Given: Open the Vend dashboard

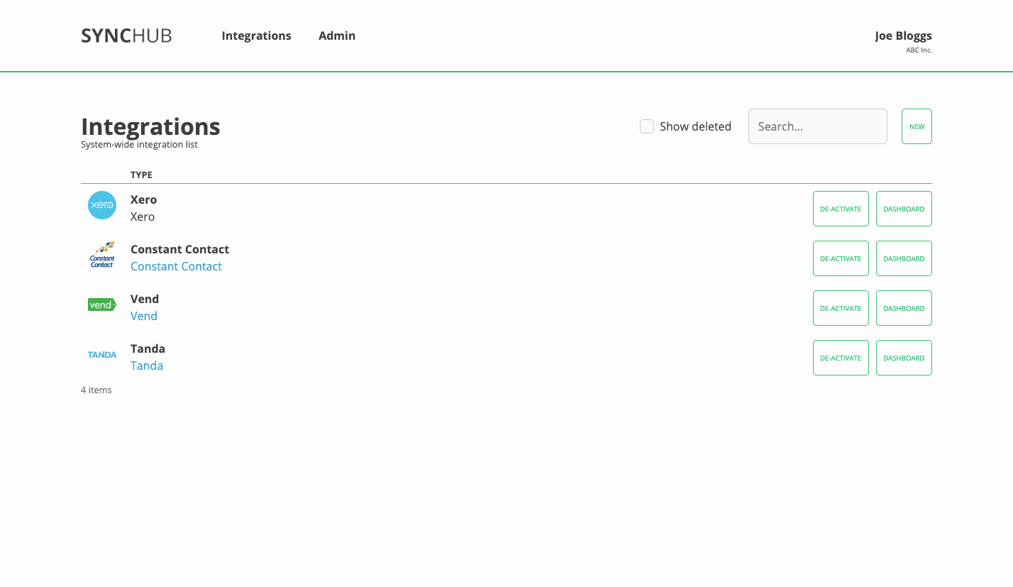Looking at the screenshot, I should [x=904, y=308].
